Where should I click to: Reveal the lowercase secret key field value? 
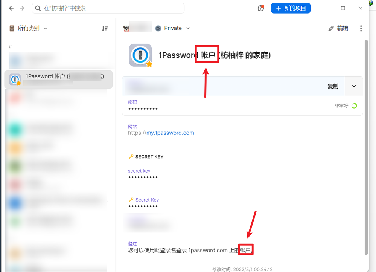143,177
